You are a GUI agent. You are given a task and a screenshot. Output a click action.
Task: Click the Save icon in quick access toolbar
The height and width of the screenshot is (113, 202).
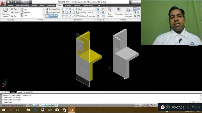pos(15,2)
